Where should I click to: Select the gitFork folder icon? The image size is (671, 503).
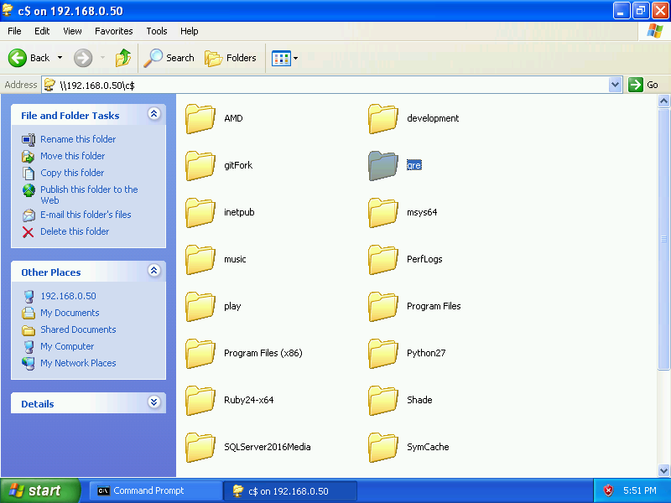click(200, 165)
